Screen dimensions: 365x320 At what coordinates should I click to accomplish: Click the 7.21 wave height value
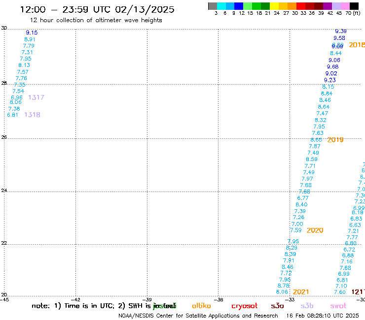[353, 231]
